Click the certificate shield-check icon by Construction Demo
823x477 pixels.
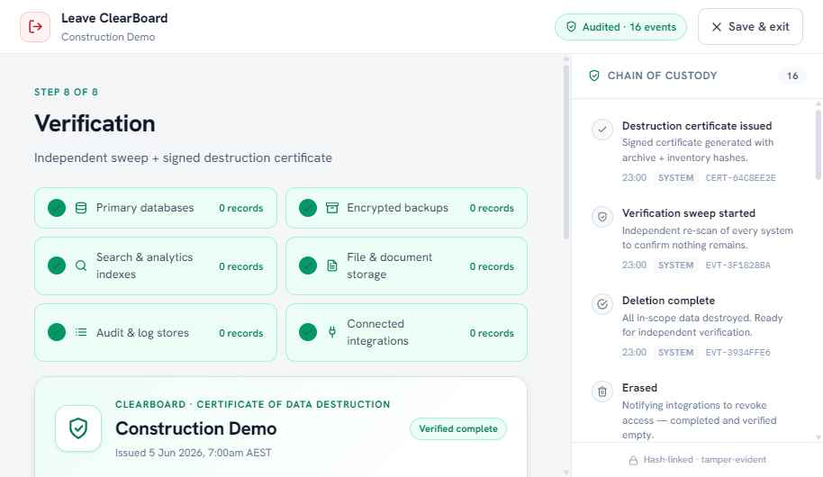(x=78, y=428)
